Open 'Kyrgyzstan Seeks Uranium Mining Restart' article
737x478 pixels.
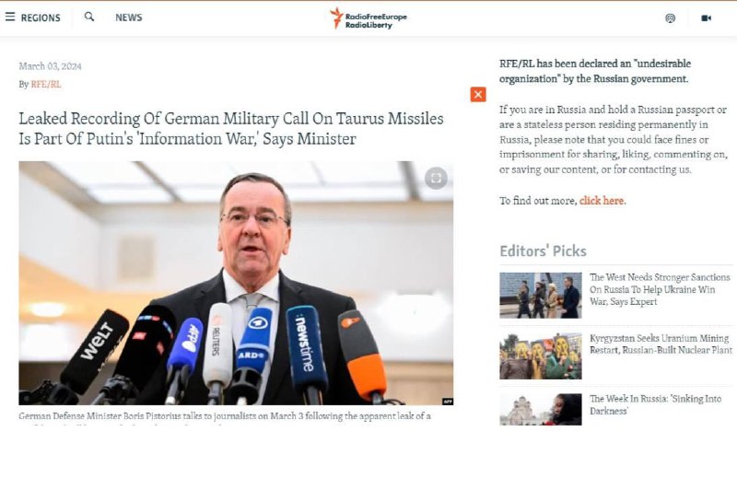tap(661, 344)
